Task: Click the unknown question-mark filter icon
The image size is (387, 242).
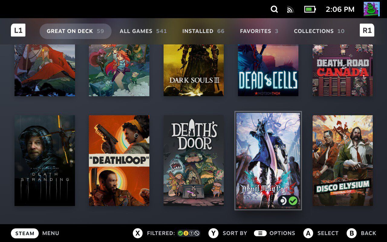Action: 191,233
